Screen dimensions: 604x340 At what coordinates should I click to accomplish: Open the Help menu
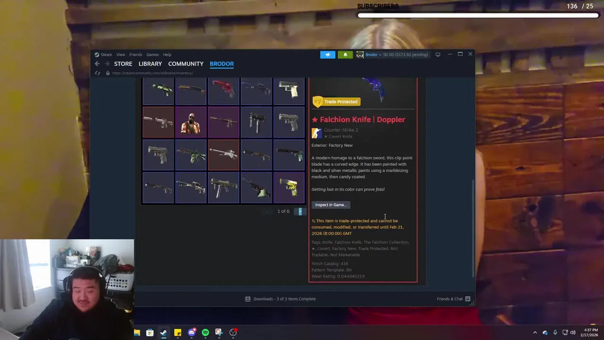click(x=167, y=54)
